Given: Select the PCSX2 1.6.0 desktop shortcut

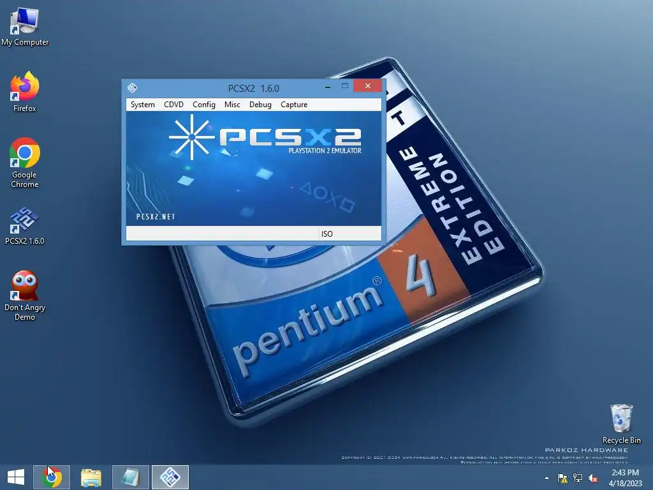Looking at the screenshot, I should [25, 226].
